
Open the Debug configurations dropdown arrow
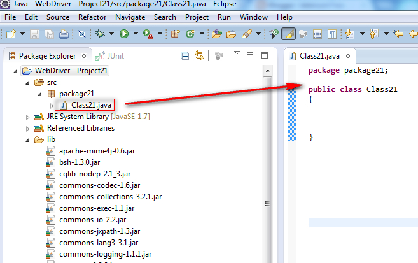[x=112, y=34]
